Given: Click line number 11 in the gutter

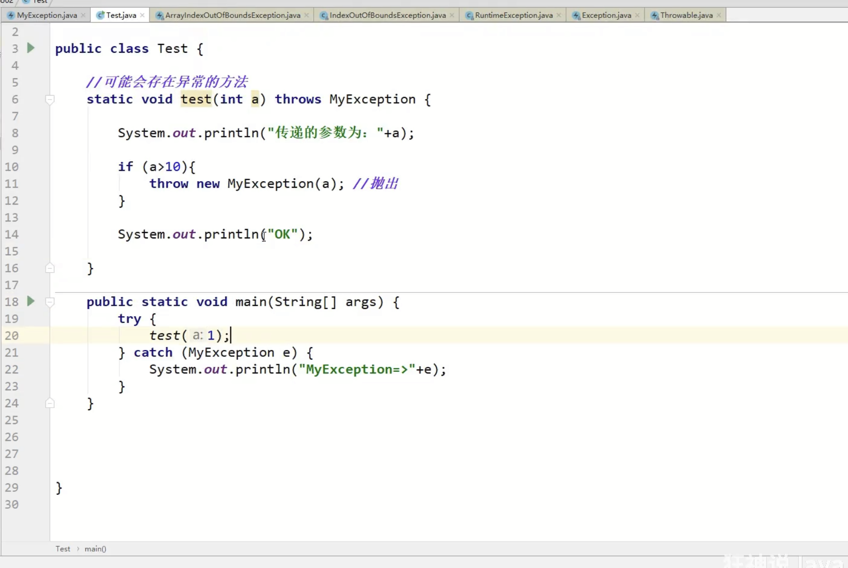Looking at the screenshot, I should [x=11, y=184].
